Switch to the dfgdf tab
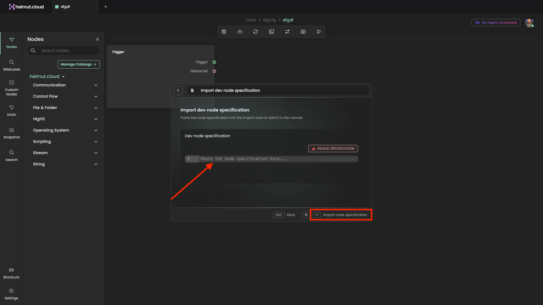The width and height of the screenshot is (543, 305). (65, 7)
